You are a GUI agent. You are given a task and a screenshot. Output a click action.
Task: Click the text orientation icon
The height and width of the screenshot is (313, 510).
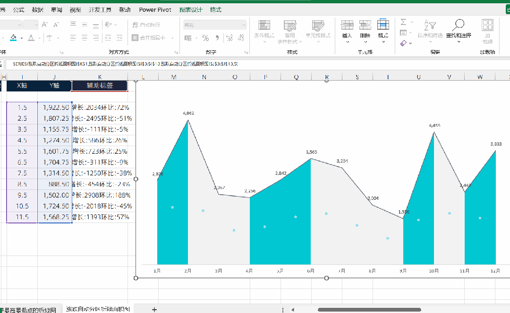(109, 25)
